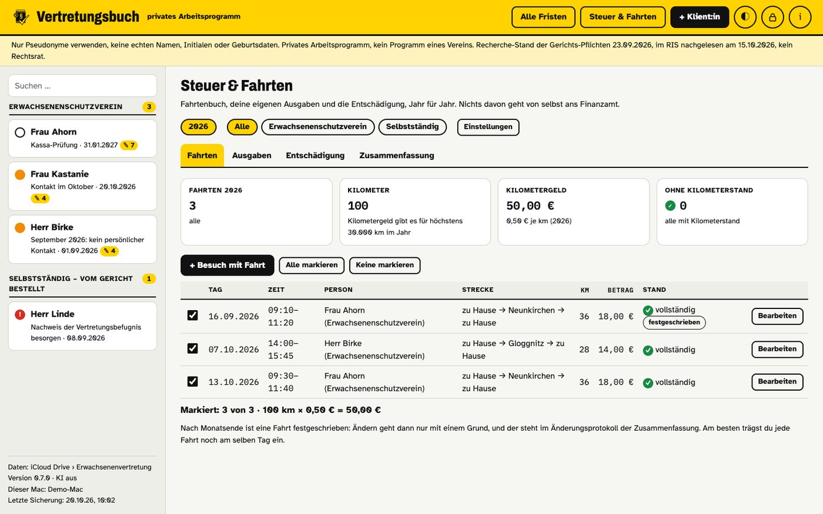
Task: Switch to the Fahrten tab
Action: pyautogui.click(x=202, y=156)
